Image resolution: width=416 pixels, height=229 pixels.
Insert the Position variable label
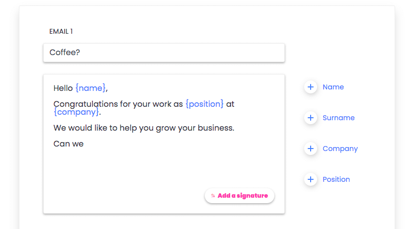336,179
